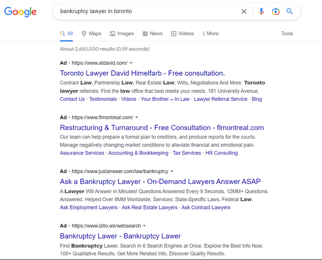The height and width of the screenshot is (260, 322).
Task: Clear the search box with X icon
Action: 244,11
